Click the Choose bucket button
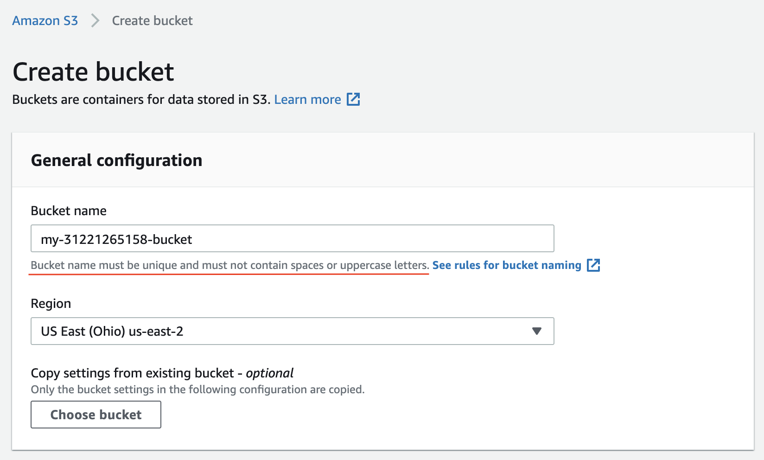 pyautogui.click(x=96, y=415)
